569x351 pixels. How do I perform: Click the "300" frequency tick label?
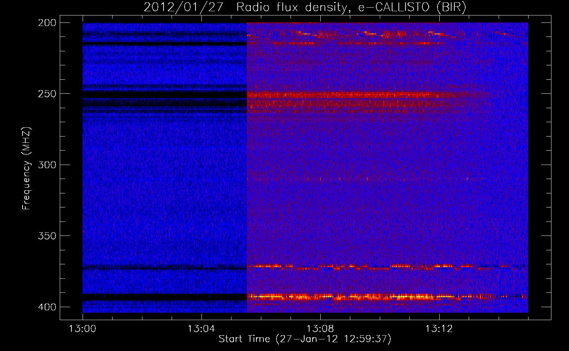47,165
